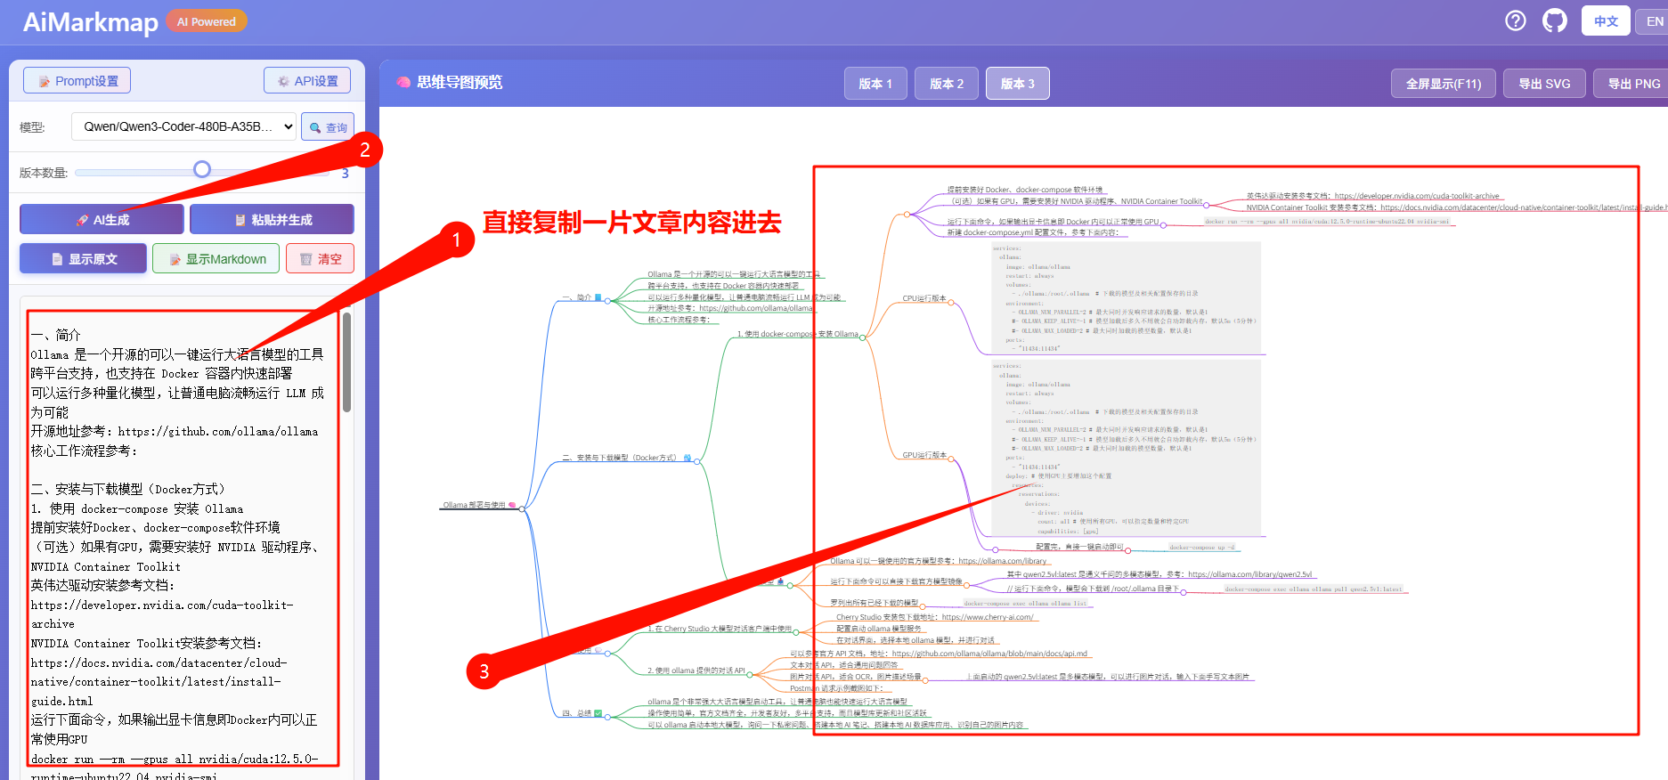
Task: Switch to the 版本 3 tab
Action: [x=1017, y=84]
